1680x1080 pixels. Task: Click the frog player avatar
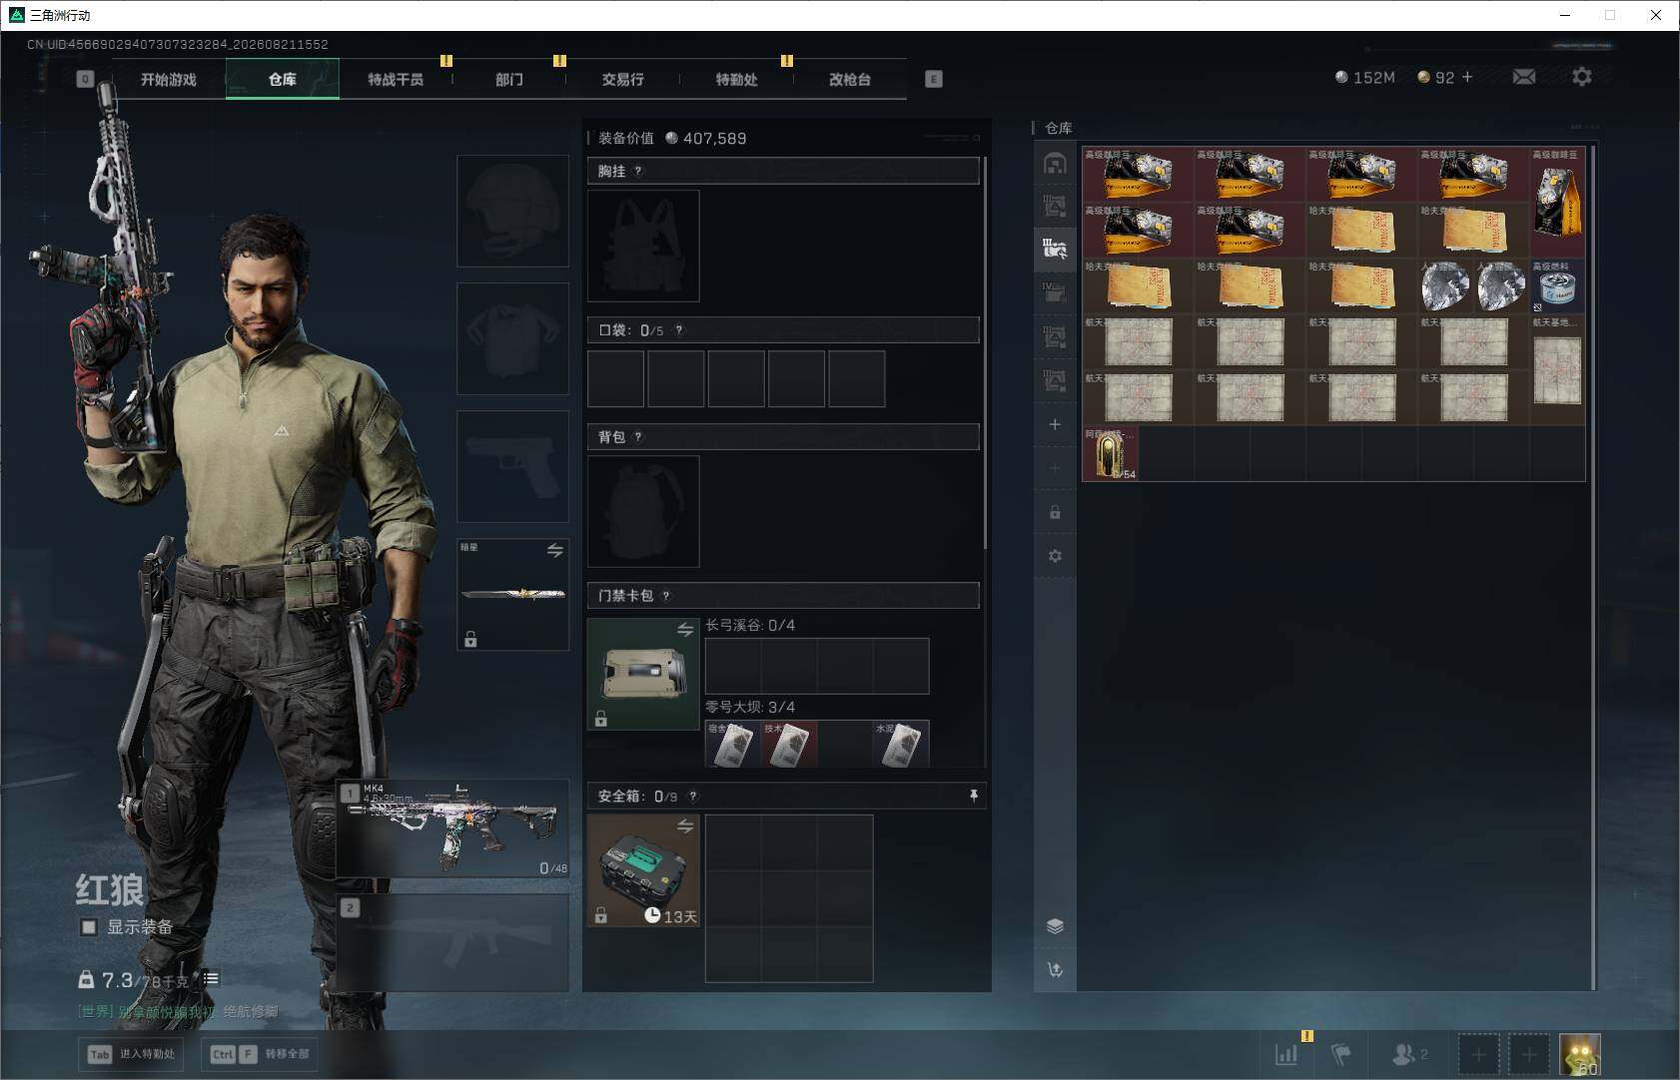tap(1580, 1054)
